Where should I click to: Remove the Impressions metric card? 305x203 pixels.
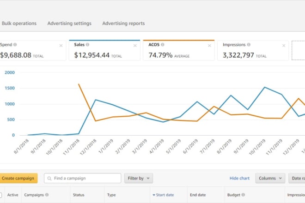pyautogui.click(x=284, y=46)
